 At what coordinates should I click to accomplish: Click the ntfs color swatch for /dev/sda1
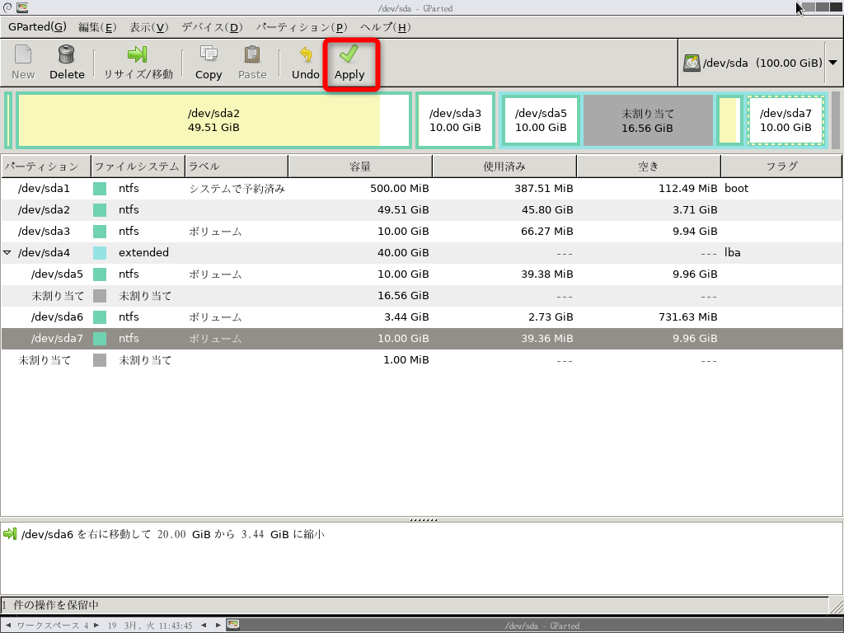(100, 189)
